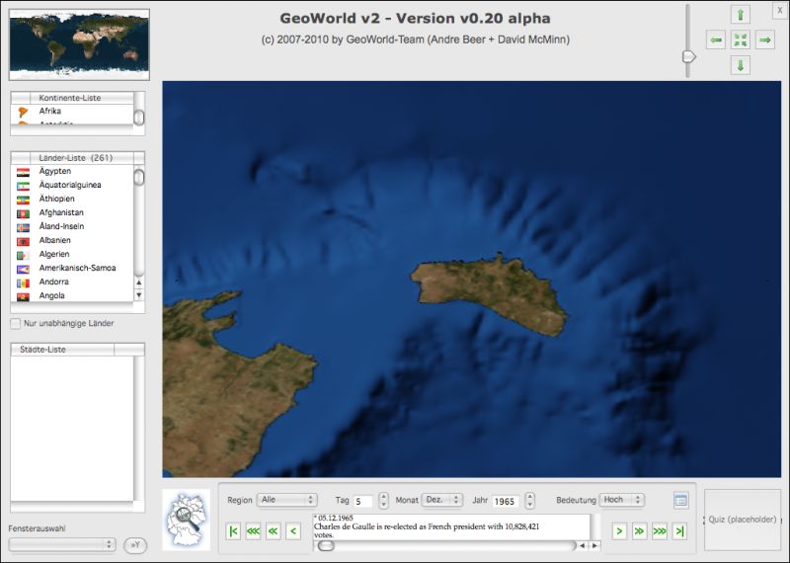Click the Länder-Liste (261) column header
The width and height of the screenshot is (790, 563).
82,158
